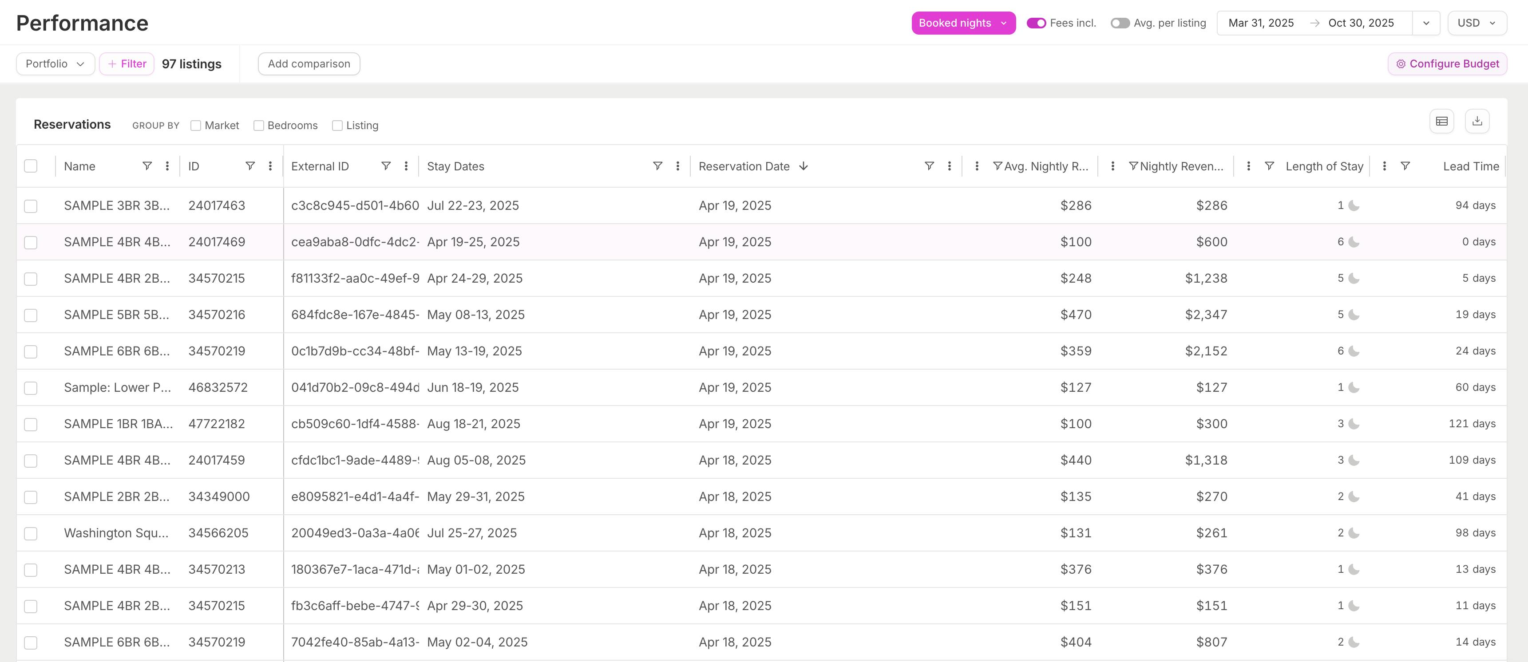Open the USD currency dropdown
The height and width of the screenshot is (662, 1528).
click(x=1477, y=23)
